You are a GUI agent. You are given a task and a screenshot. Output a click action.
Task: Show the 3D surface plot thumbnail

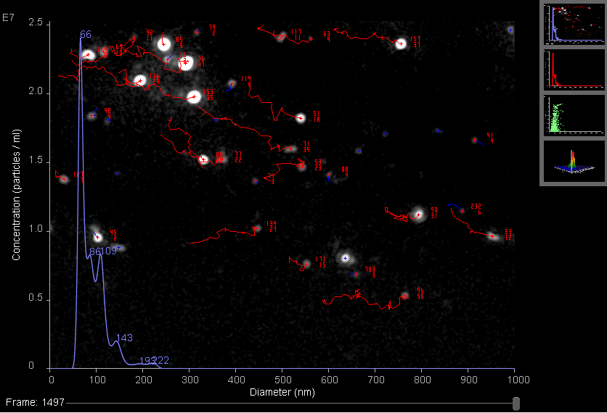(x=574, y=161)
